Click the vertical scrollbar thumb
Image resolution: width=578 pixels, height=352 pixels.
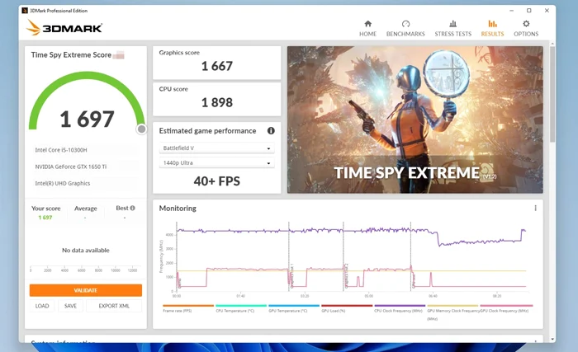click(552, 94)
